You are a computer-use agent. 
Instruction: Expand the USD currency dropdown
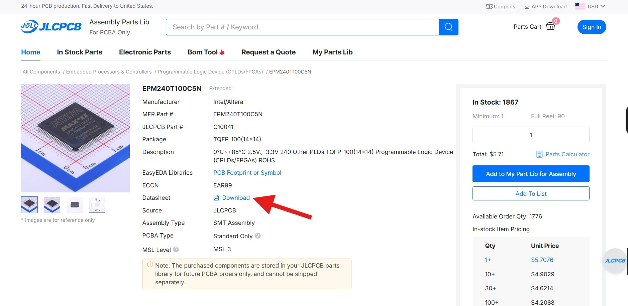coord(597,6)
